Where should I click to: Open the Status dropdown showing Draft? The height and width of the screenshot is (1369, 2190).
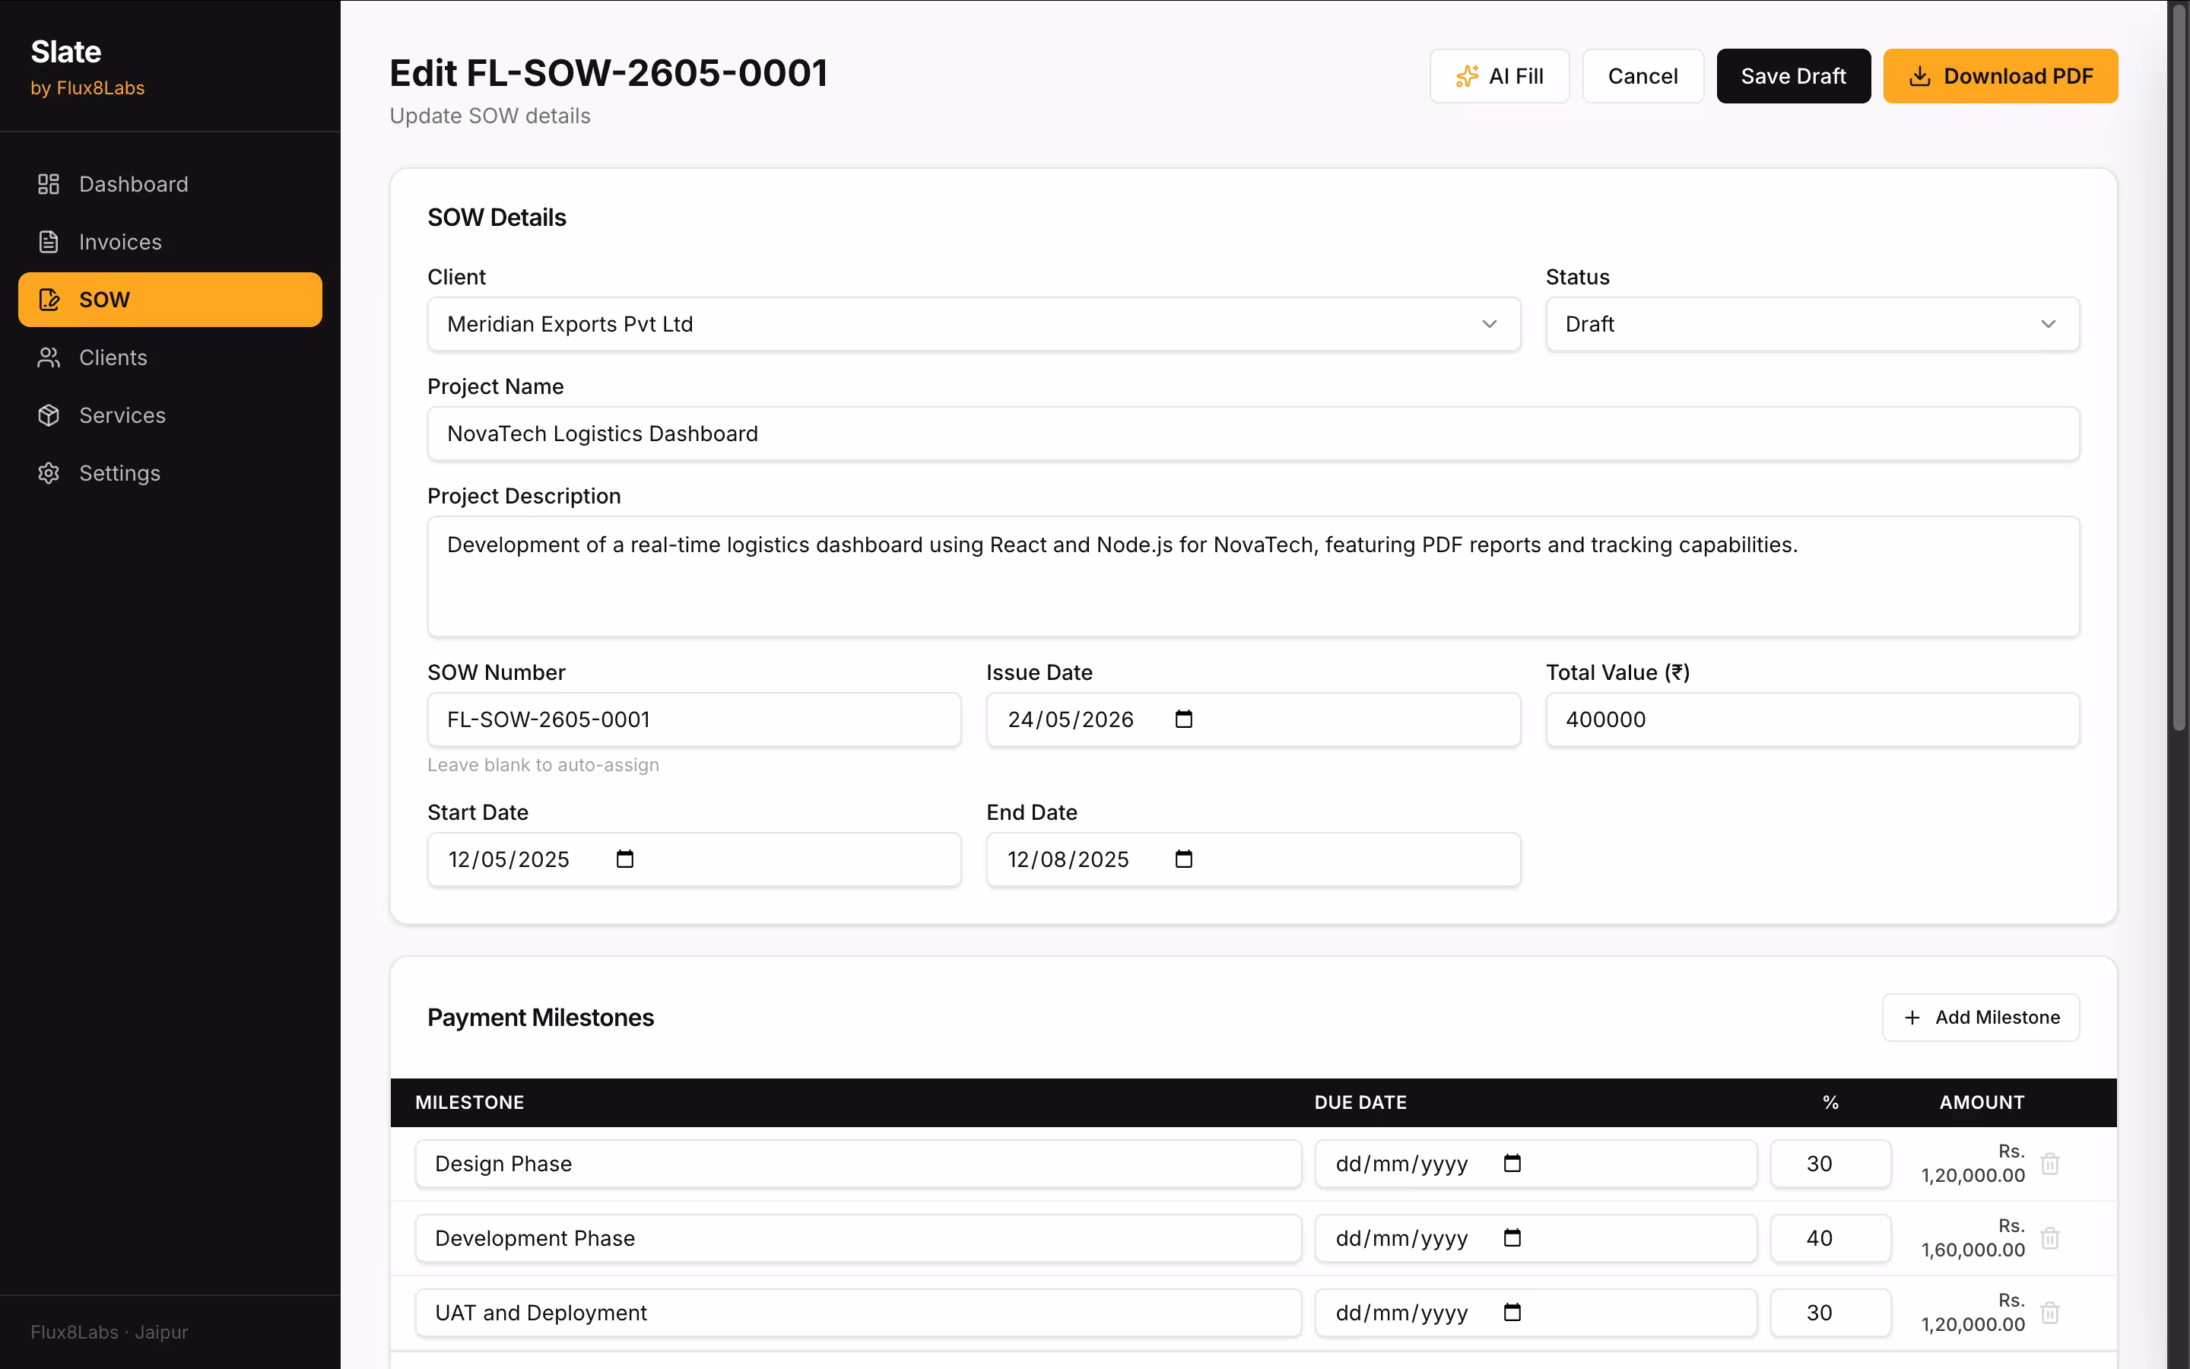[x=1813, y=324]
